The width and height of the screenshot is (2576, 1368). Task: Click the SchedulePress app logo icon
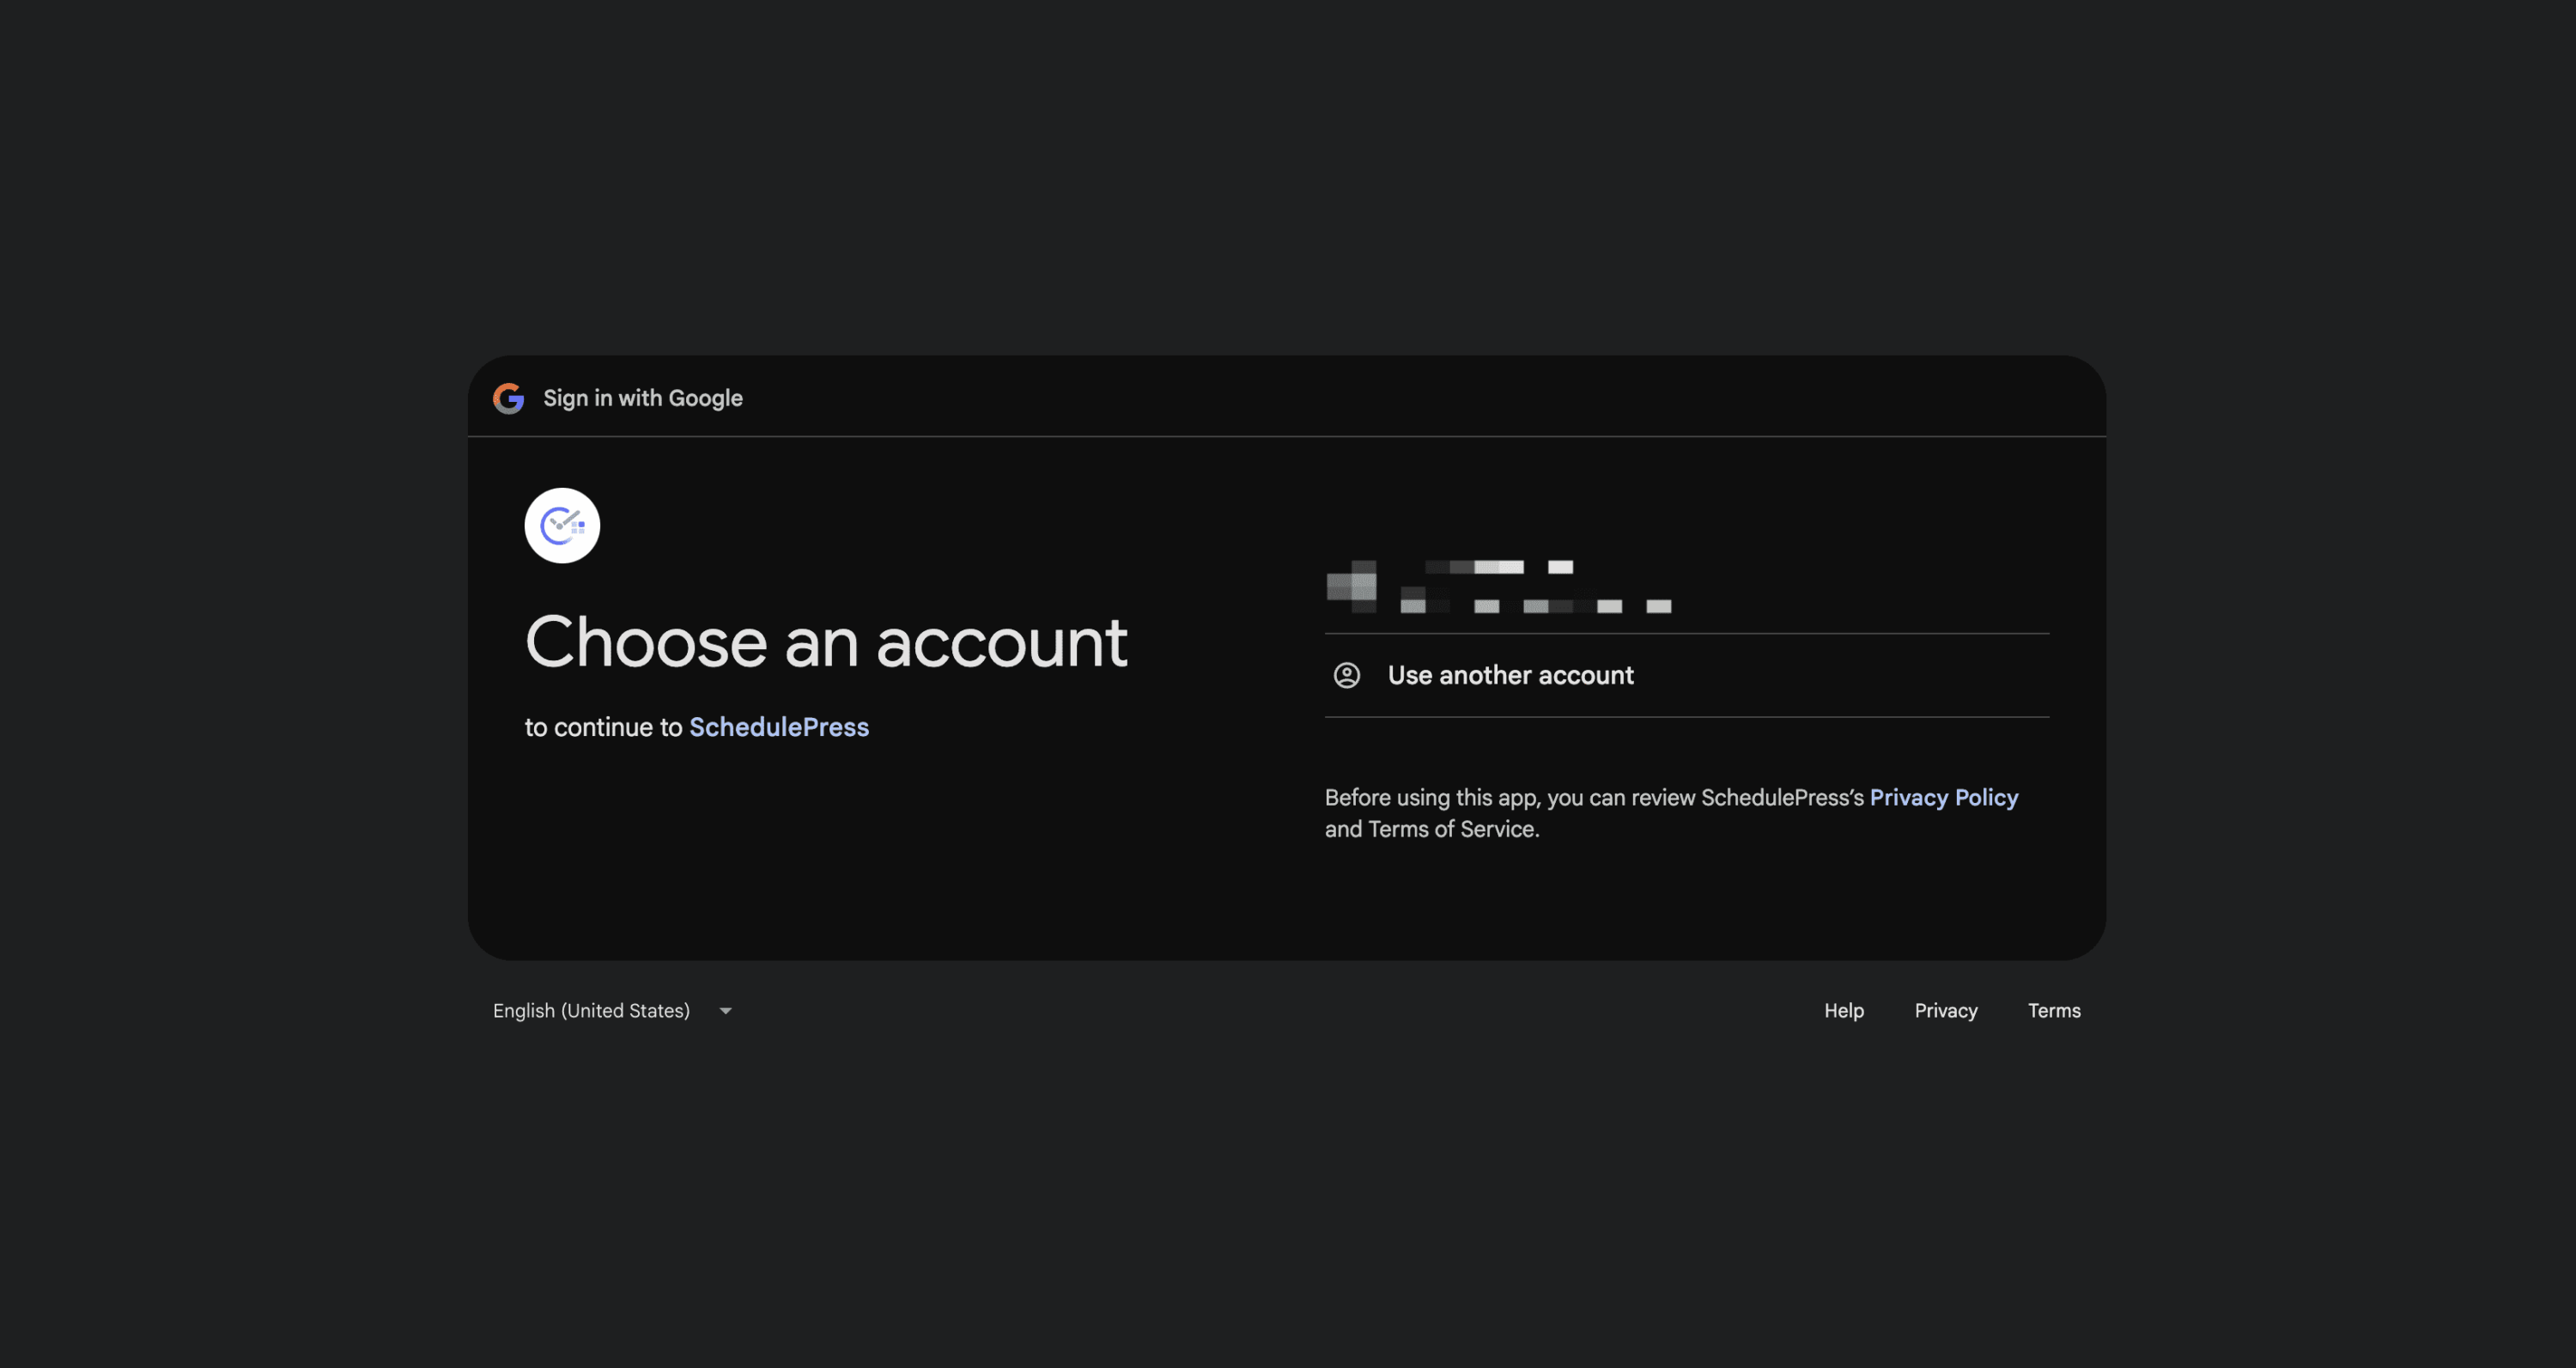click(x=562, y=525)
